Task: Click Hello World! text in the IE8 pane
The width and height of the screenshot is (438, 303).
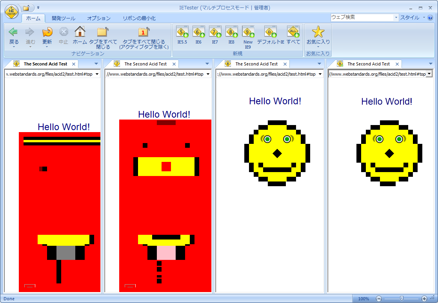Action: 275,101
